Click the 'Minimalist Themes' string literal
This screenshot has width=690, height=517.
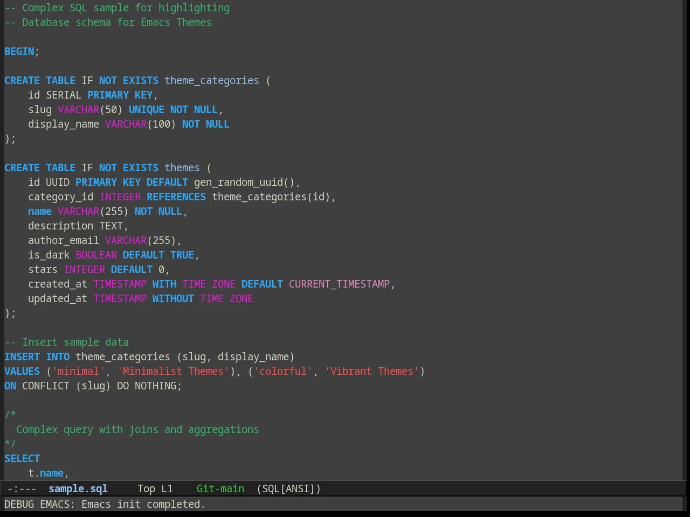coord(173,371)
